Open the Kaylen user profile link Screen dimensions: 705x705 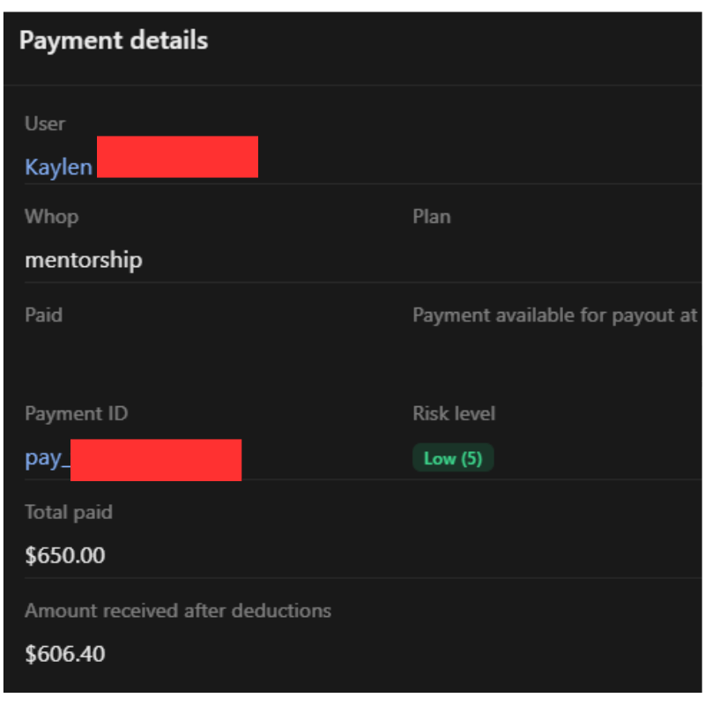[x=58, y=167]
